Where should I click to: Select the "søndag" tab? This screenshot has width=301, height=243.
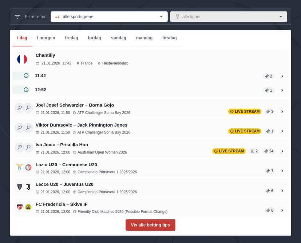pos(118,37)
